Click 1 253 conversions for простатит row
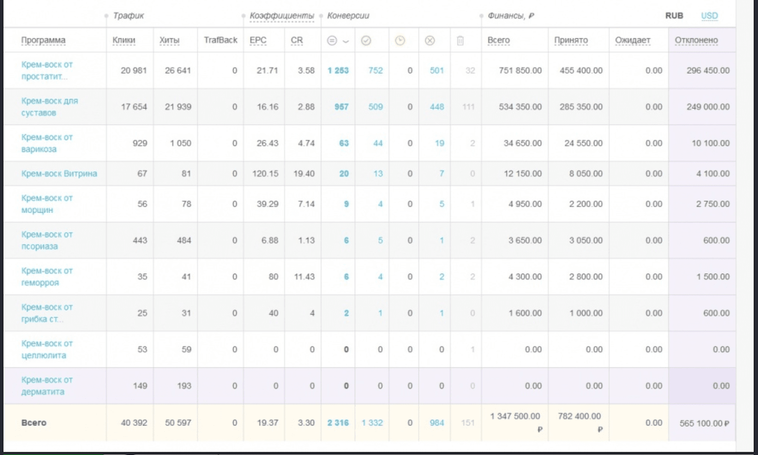 coord(338,71)
